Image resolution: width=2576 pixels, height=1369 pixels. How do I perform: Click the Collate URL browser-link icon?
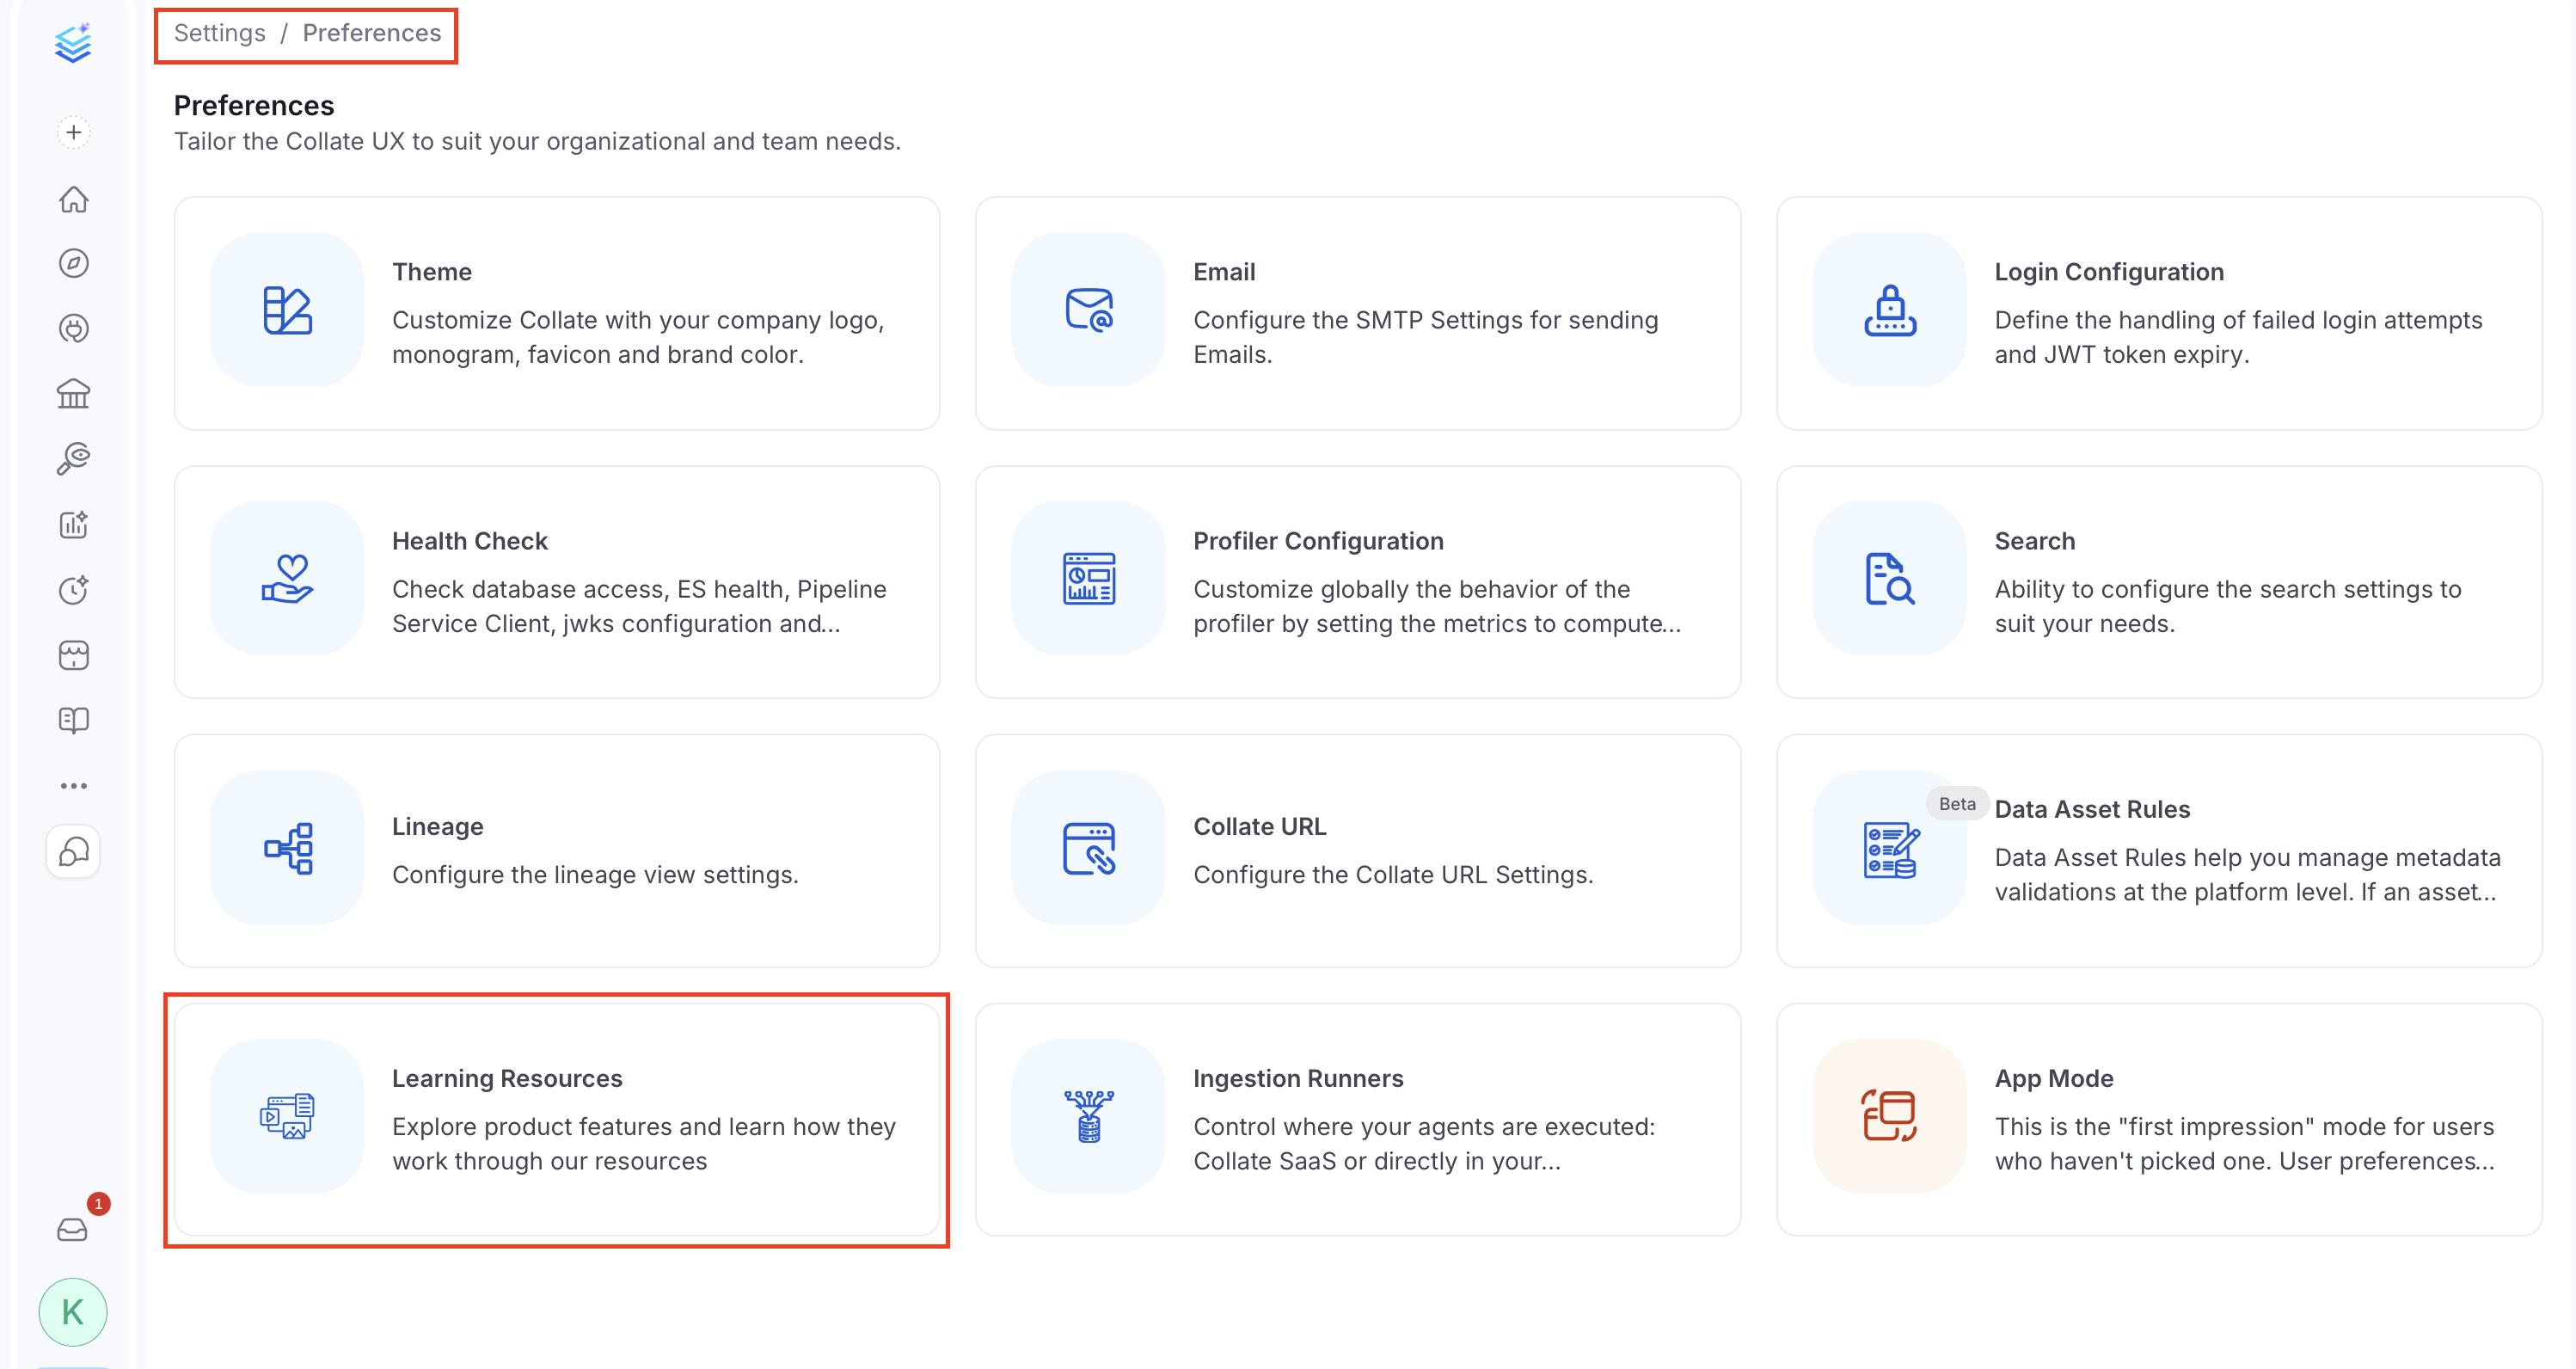[1088, 848]
